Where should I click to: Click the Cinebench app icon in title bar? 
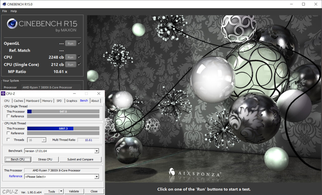click(4, 4)
